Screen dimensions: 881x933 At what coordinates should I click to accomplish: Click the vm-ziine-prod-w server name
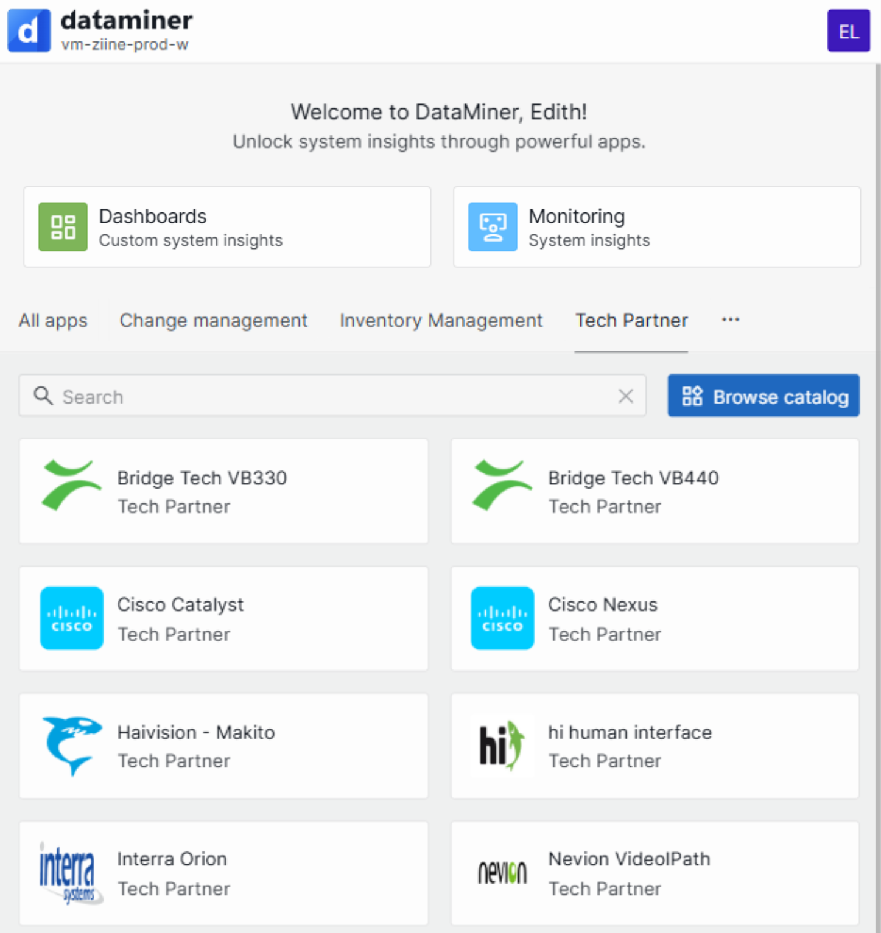click(125, 44)
